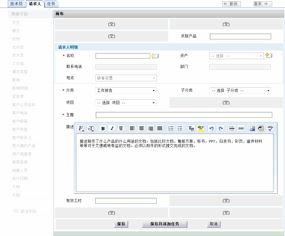Run spell check in the editor
The height and width of the screenshot is (236, 285).
coord(270,128)
